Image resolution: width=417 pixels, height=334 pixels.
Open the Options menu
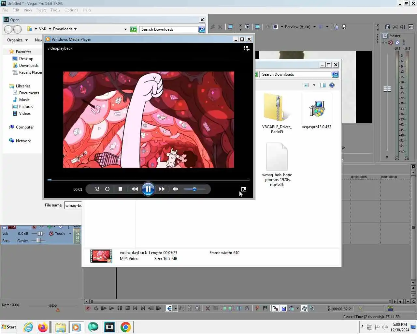[x=71, y=10]
